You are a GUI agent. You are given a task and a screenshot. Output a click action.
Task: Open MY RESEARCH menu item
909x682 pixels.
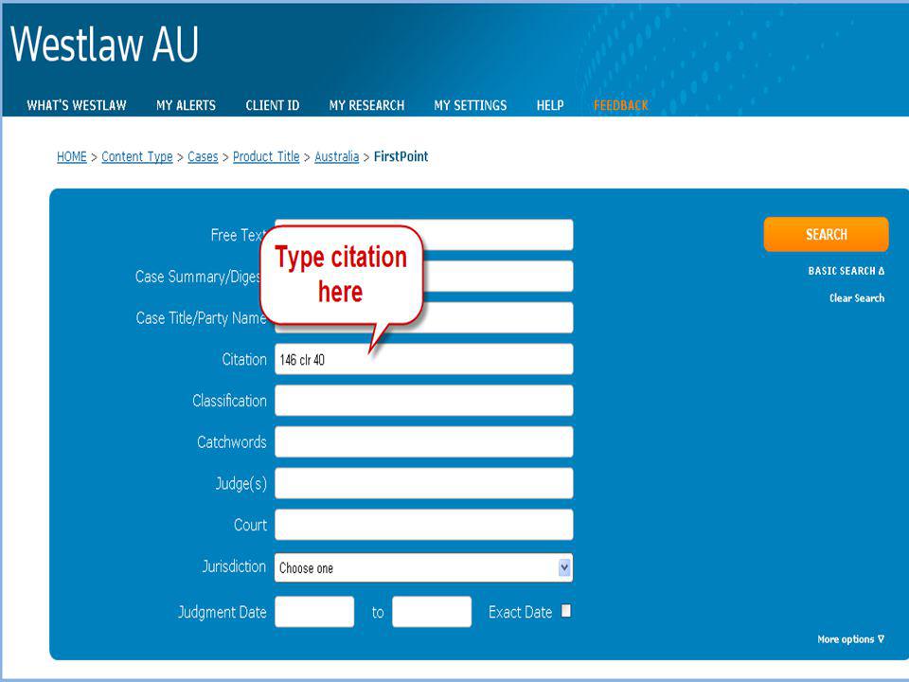[x=367, y=105]
